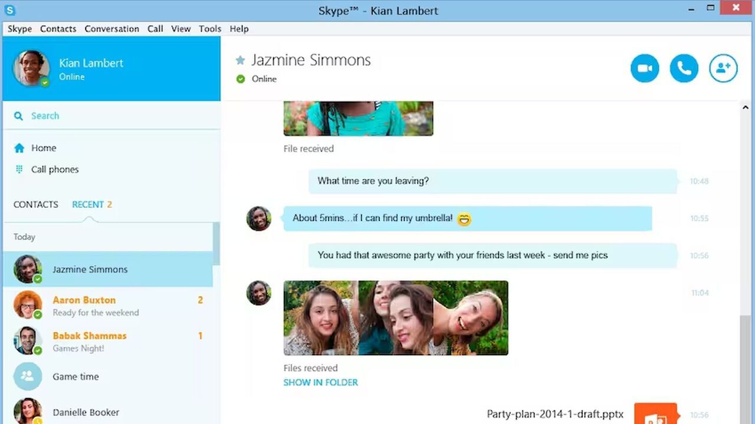755x424 pixels.
Task: Click "Online" status under Kian Lambert
Action: pyautogui.click(x=71, y=77)
